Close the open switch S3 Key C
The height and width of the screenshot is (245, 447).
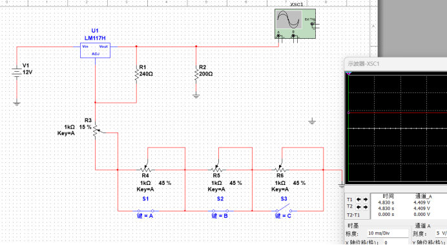pos(284,208)
